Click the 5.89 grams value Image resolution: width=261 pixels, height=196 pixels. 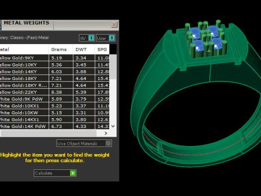(x=57, y=99)
